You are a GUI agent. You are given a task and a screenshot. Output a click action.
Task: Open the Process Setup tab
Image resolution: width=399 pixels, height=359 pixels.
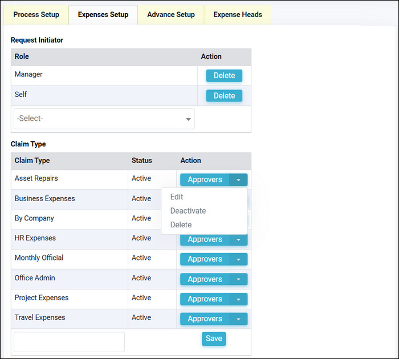36,15
